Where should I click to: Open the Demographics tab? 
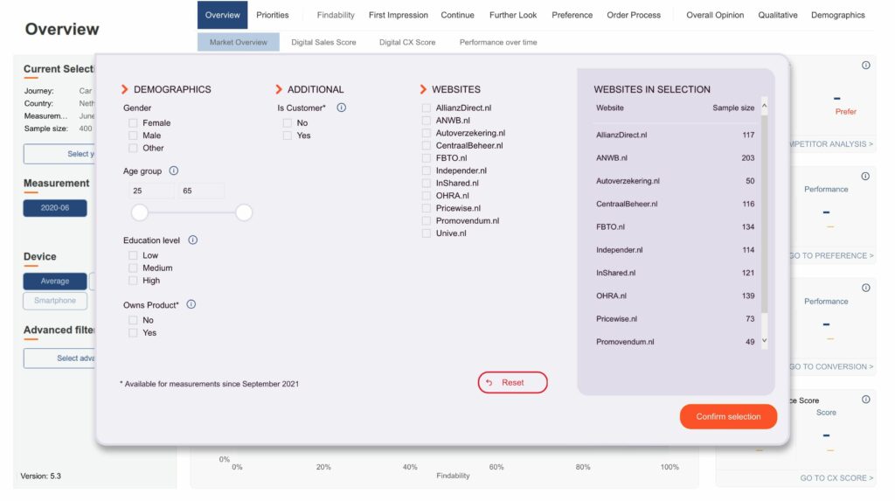click(x=838, y=15)
